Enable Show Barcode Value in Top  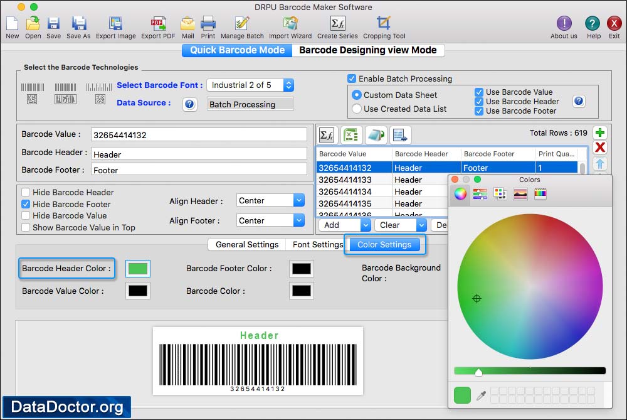coord(26,227)
